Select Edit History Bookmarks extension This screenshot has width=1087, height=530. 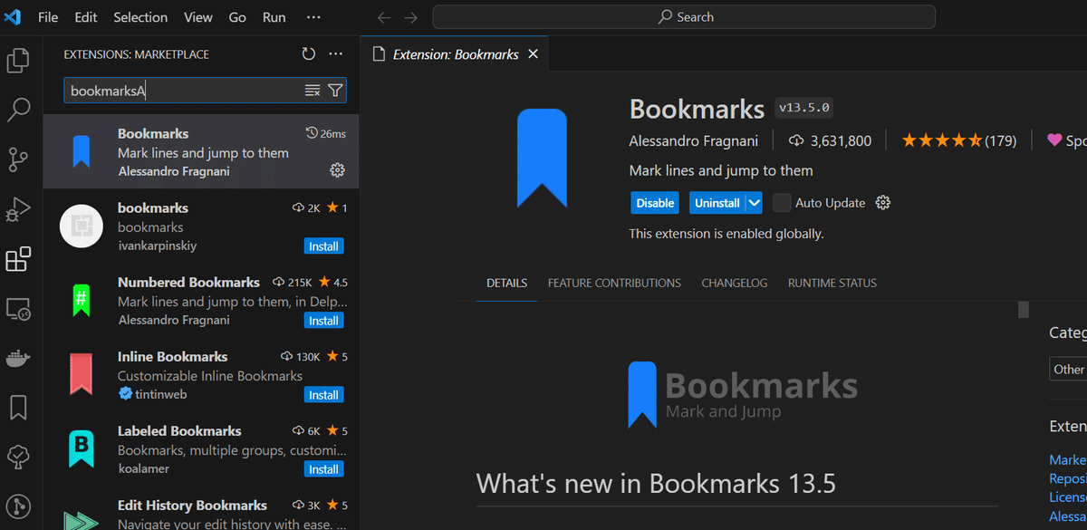coord(201,508)
